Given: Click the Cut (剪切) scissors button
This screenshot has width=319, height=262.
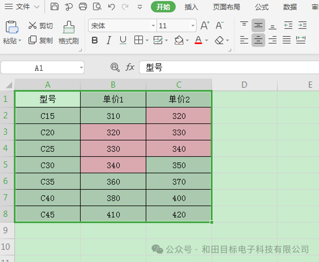Looking at the screenshot, I should click(41, 26).
